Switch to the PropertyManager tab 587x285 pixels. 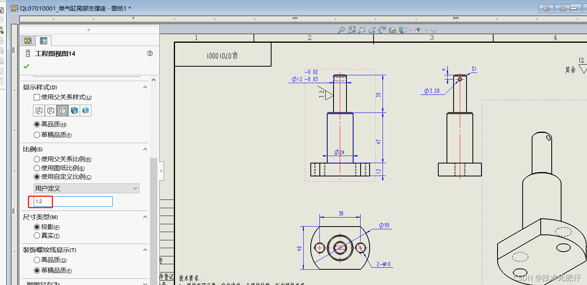point(44,41)
